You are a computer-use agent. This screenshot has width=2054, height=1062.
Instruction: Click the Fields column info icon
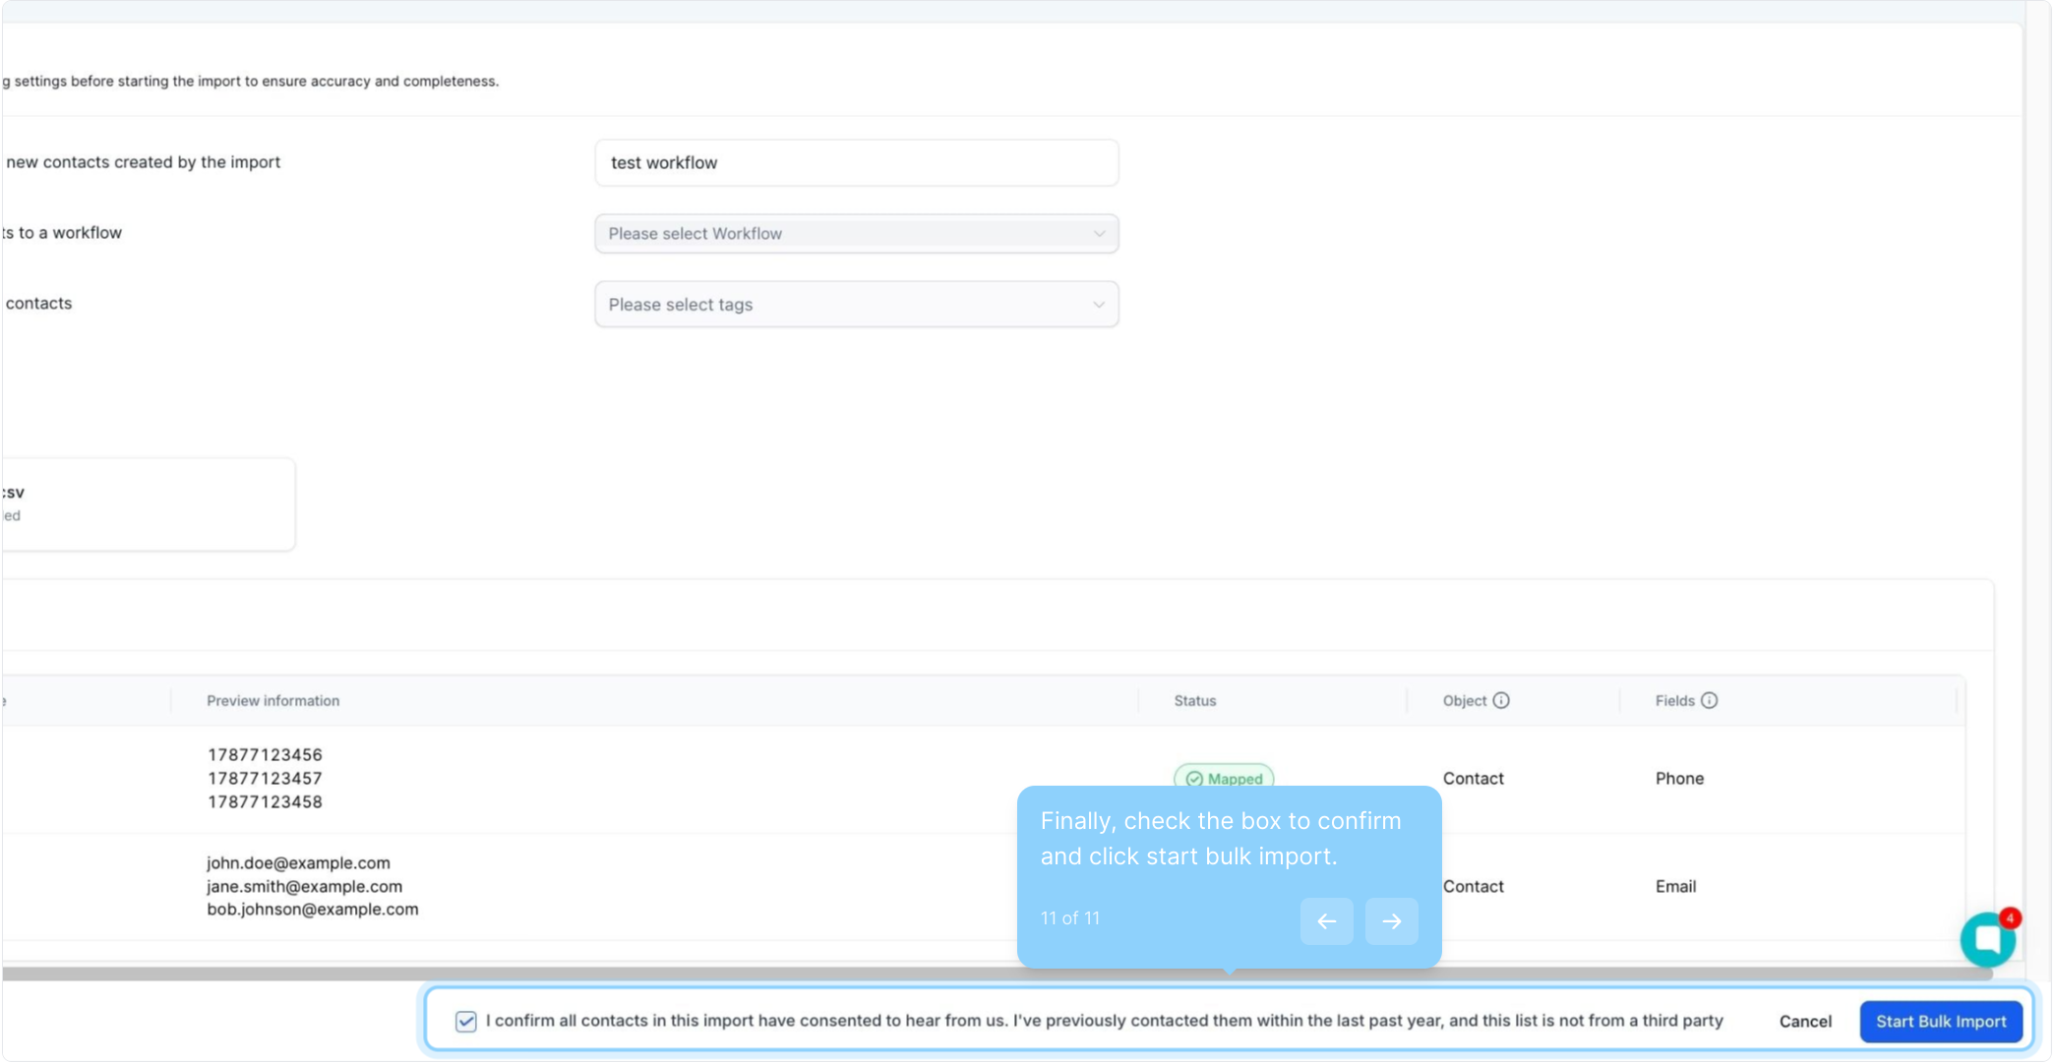pos(1710,700)
